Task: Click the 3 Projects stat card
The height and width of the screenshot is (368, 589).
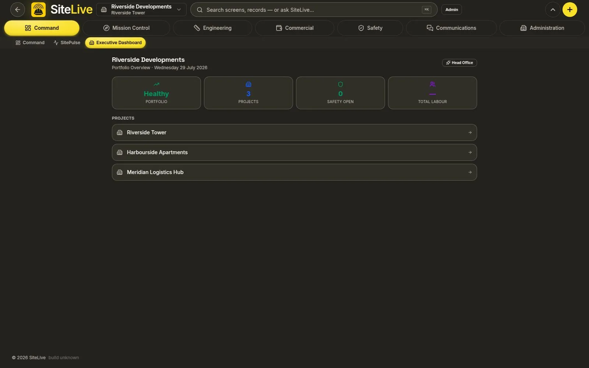Action: [248, 93]
